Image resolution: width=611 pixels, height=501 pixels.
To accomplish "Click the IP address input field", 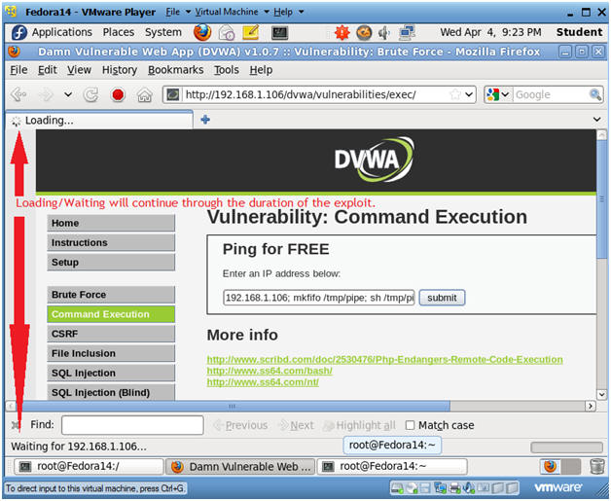I will (x=319, y=298).
